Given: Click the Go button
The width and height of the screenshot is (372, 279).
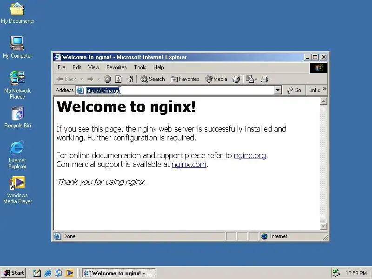Looking at the screenshot, I should pos(294,90).
